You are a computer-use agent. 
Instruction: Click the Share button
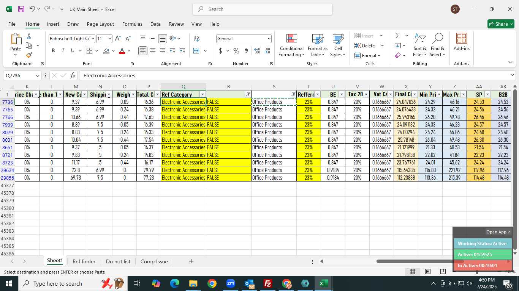coord(501,24)
